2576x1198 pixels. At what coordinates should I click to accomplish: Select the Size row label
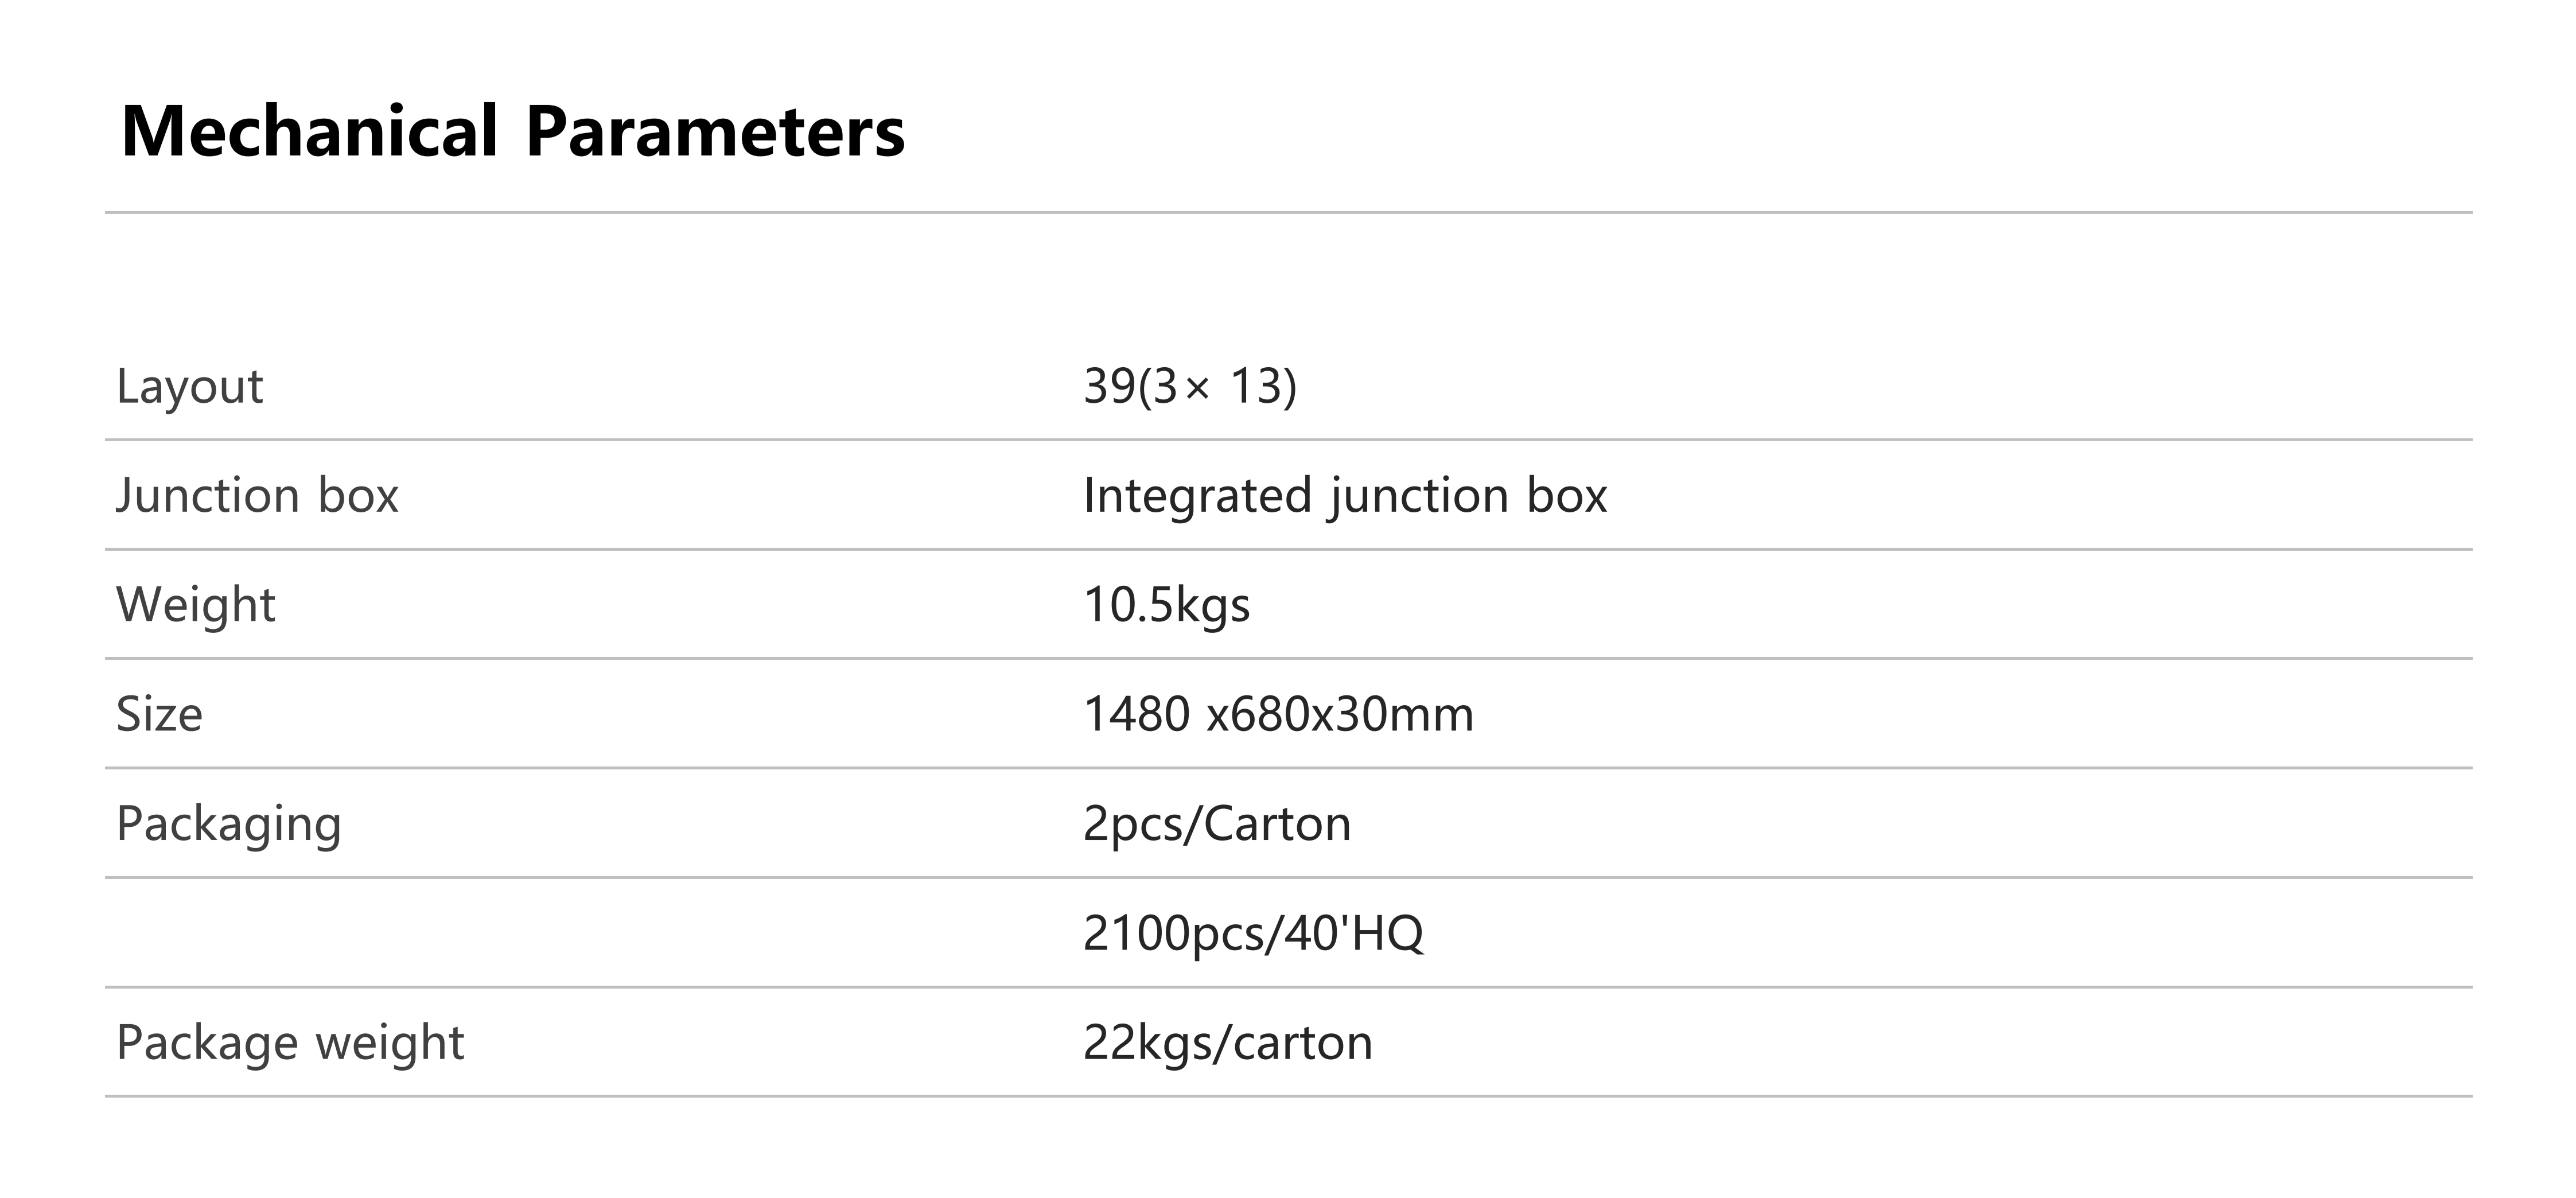pyautogui.click(x=159, y=714)
